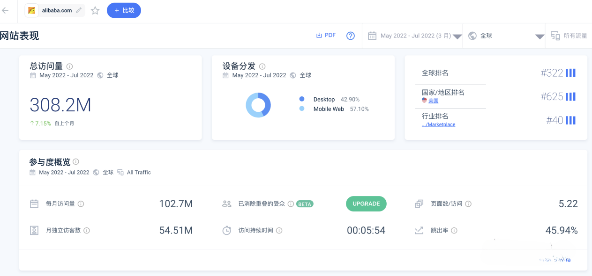
Task: Click the pages per visit icon
Action: (419, 203)
